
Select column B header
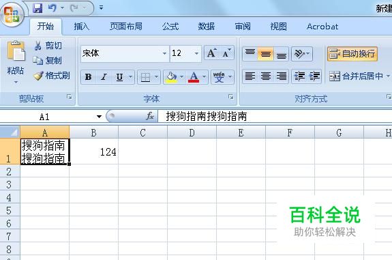[94, 132]
